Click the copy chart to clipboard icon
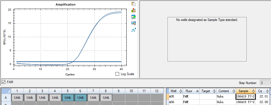The height and width of the screenshot is (105, 271). [x=133, y=4]
